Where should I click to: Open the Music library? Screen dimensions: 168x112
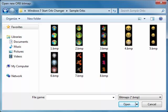pyautogui.click(x=17, y=47)
